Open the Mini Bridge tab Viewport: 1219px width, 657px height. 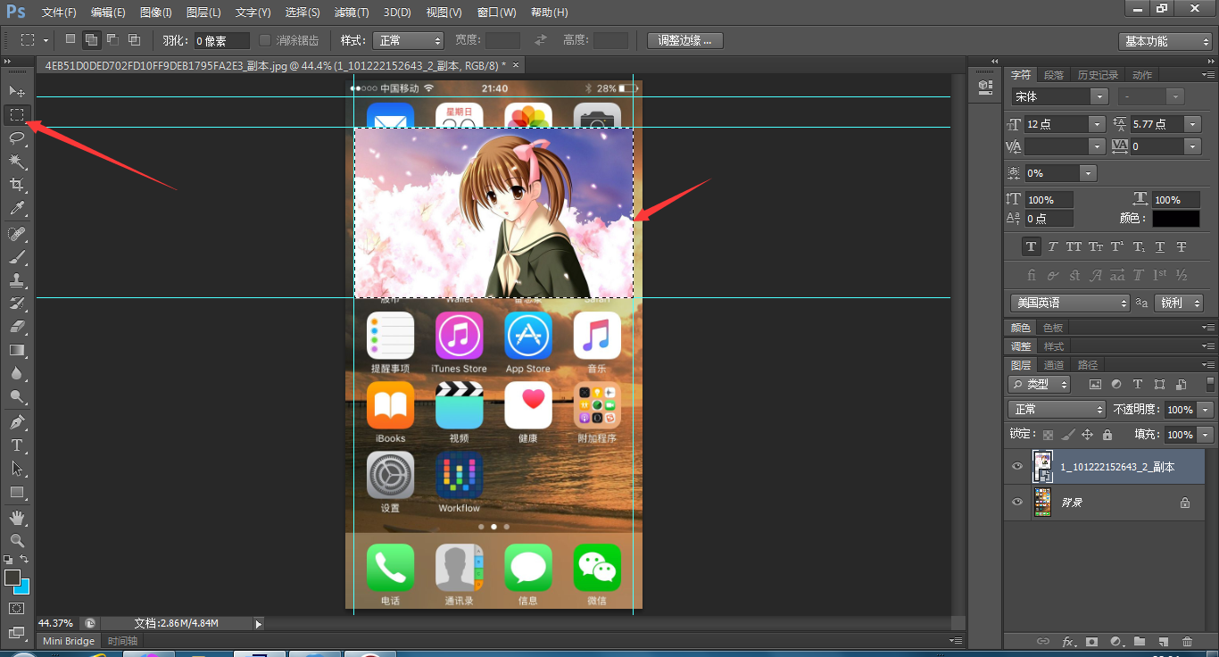click(69, 641)
